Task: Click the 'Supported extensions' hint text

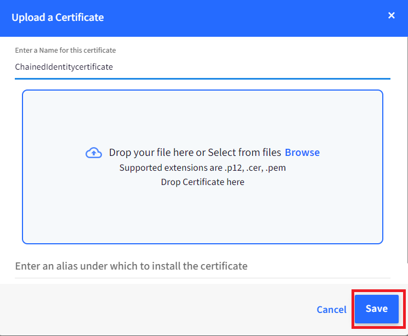Action: [x=202, y=168]
